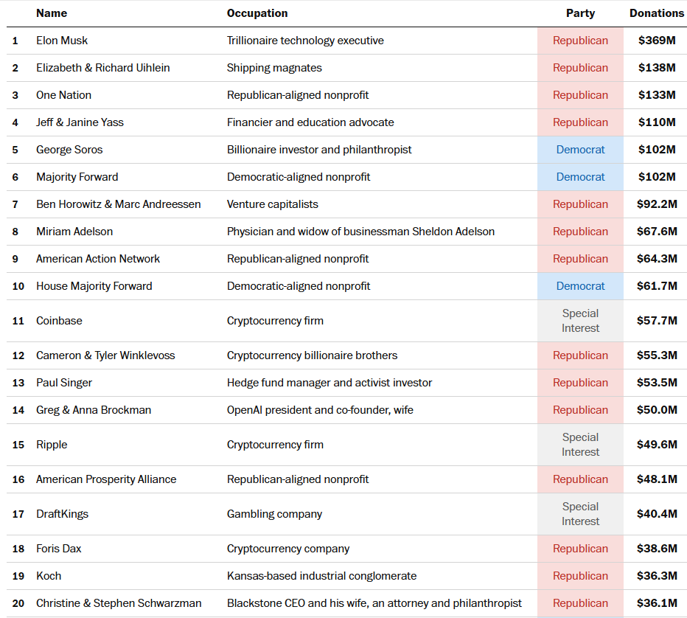Click rank number 13 for Paul Singer
The width and height of the screenshot is (687, 618).
18,383
